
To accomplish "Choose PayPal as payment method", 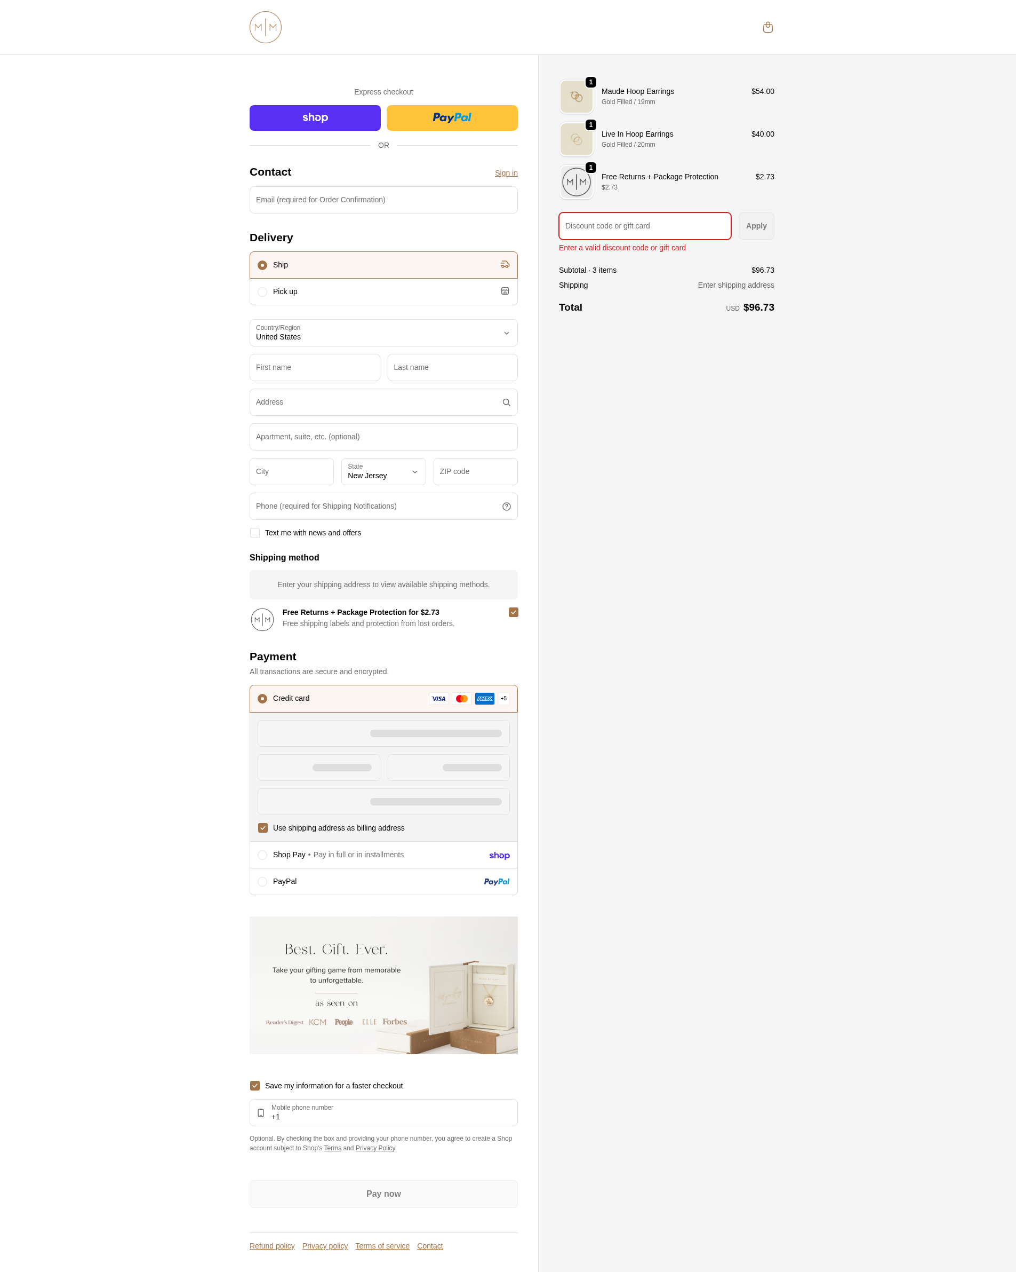I will pos(383,881).
